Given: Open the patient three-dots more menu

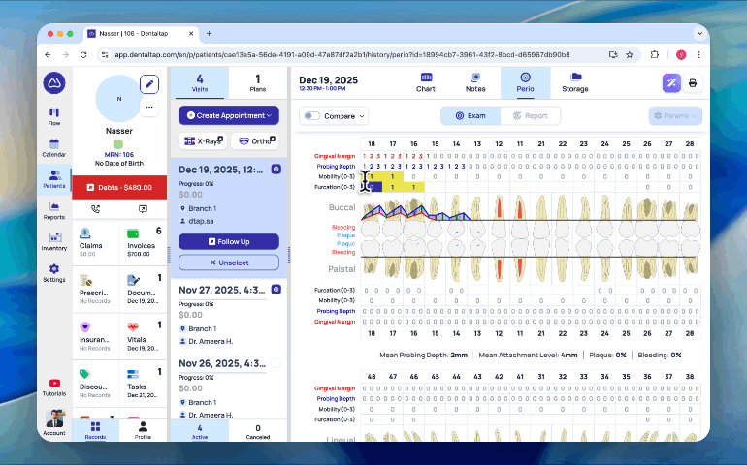Looking at the screenshot, I should pyautogui.click(x=148, y=107).
